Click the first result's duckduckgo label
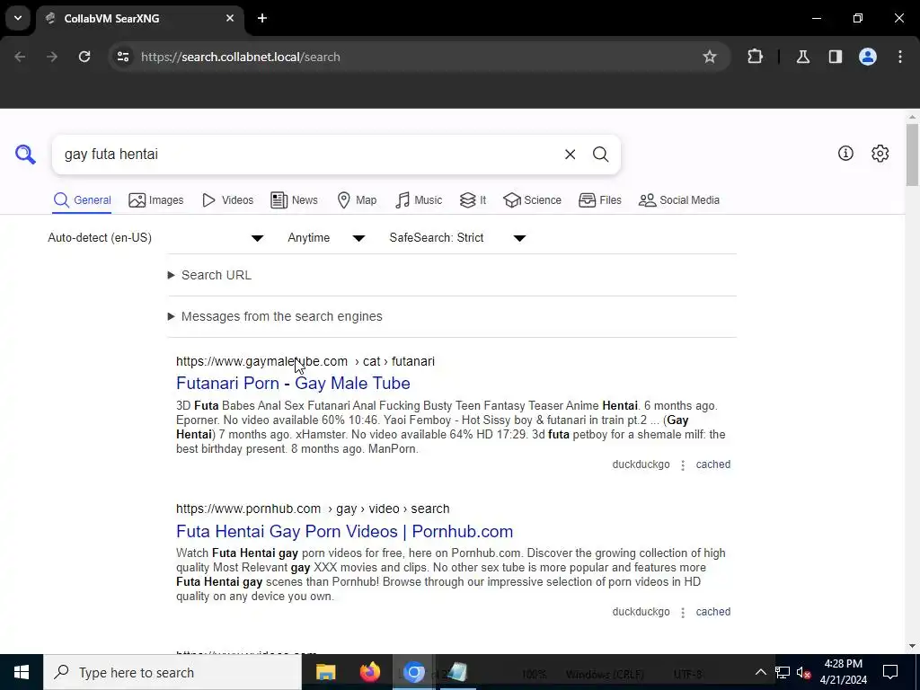 641,464
